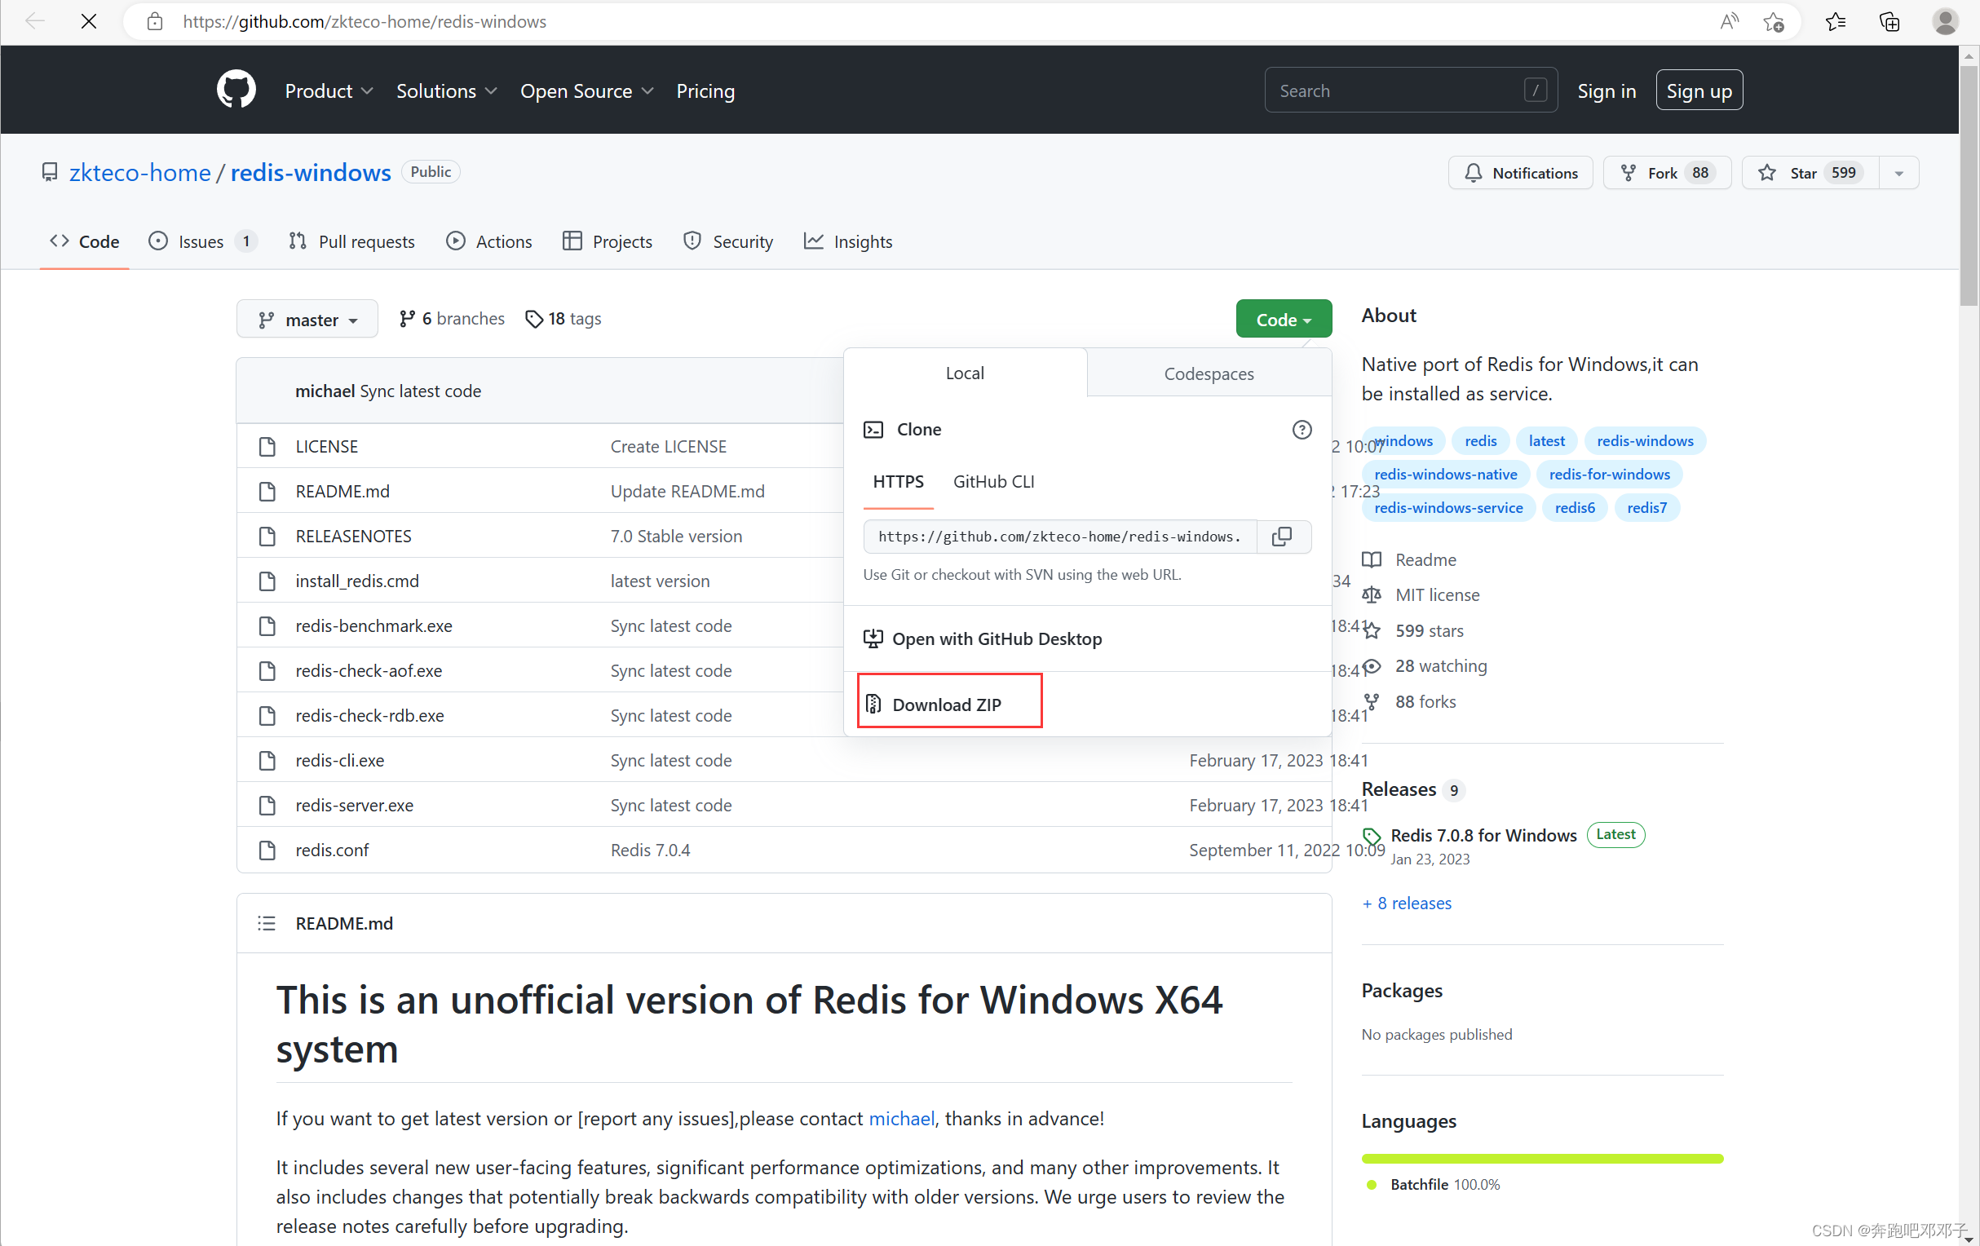Click Sign in

(x=1606, y=91)
